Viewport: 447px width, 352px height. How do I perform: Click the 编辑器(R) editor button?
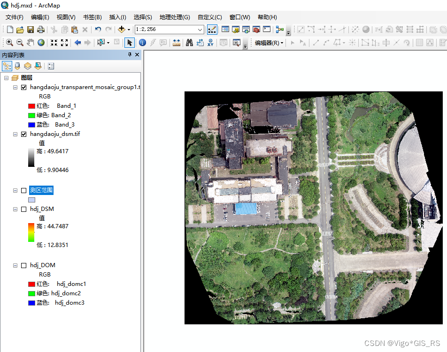coord(269,43)
